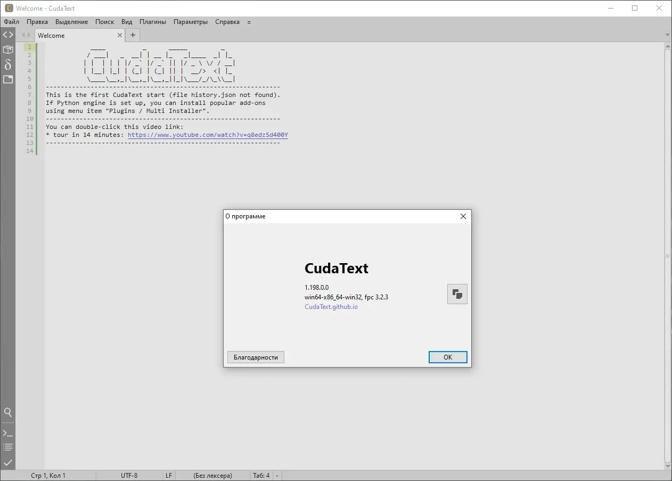Confirm the About dialog with OK

pyautogui.click(x=448, y=357)
